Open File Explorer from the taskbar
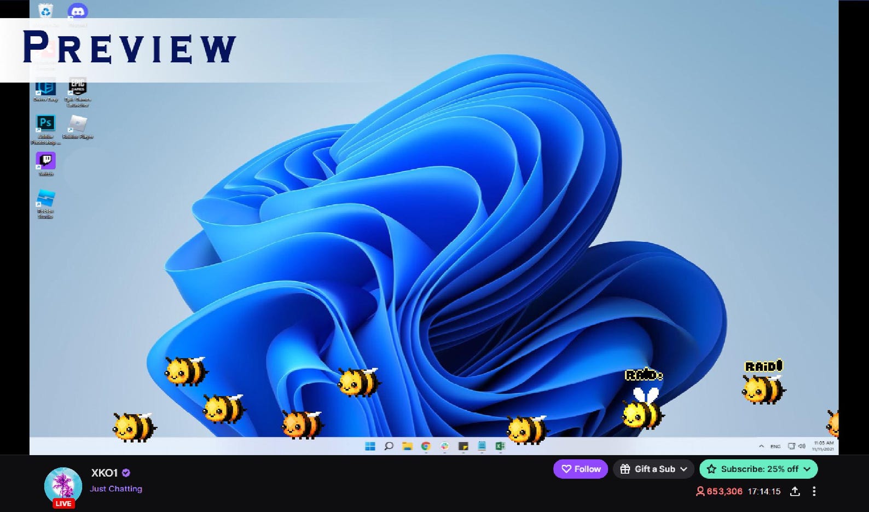The image size is (869, 512). point(407,446)
